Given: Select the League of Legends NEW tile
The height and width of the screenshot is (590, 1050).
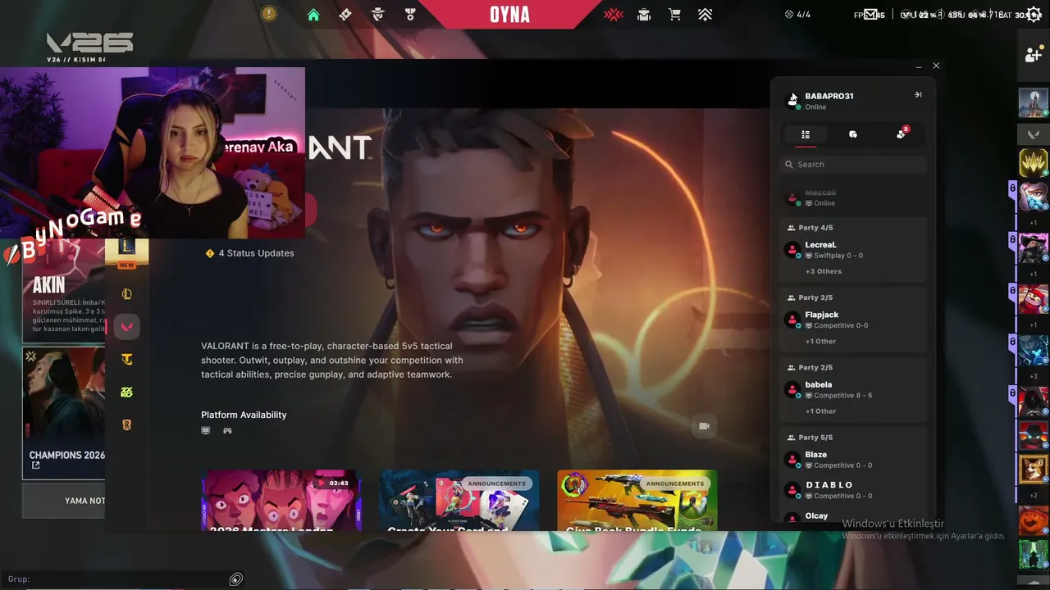Looking at the screenshot, I should (x=126, y=252).
